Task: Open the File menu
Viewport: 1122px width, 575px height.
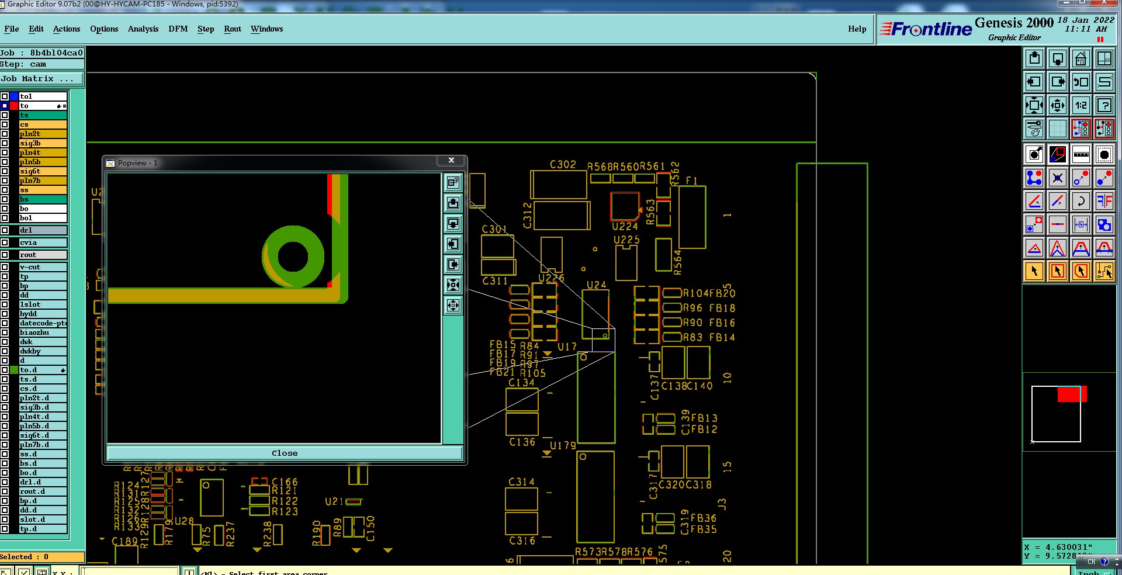Action: 12,29
